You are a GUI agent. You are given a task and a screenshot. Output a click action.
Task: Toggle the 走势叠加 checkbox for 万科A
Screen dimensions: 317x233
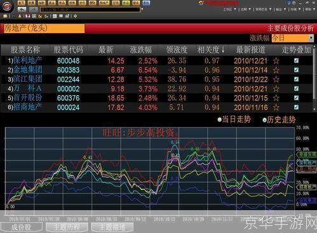click(x=296, y=89)
